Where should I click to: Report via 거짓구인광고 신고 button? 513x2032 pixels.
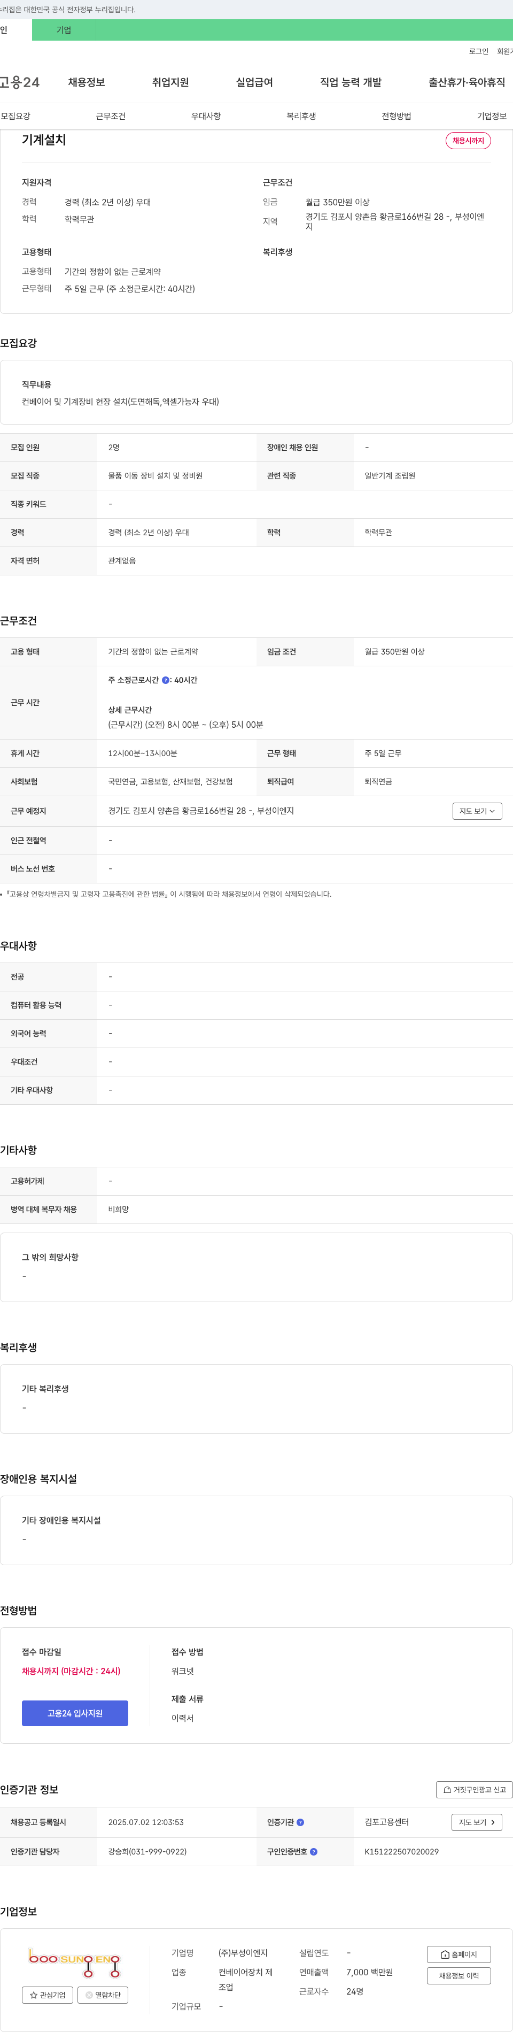(x=475, y=1790)
